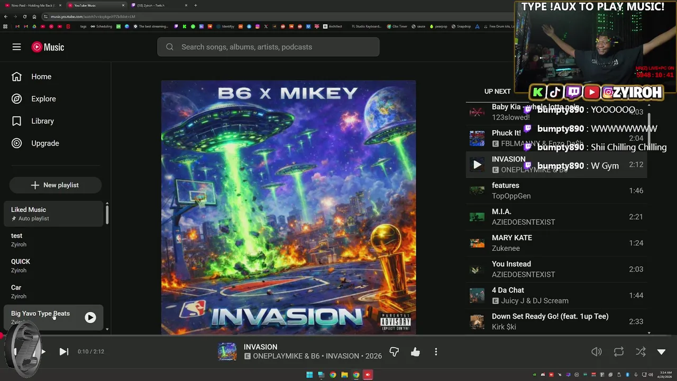This screenshot has width=677, height=381.
Task: Dislike the INVASION song
Action: coord(394,351)
